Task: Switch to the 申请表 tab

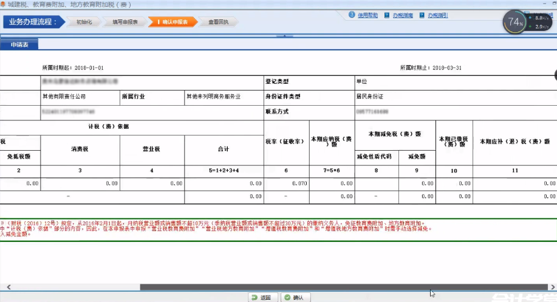Action: [x=19, y=44]
